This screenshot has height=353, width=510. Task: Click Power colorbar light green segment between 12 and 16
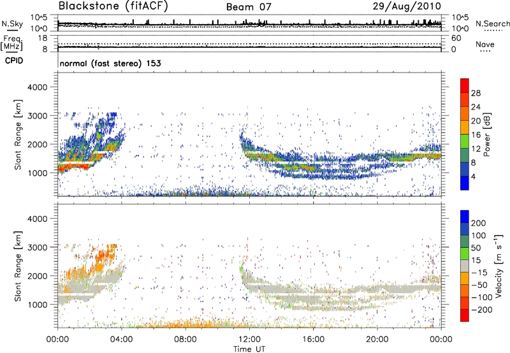[x=465, y=141]
